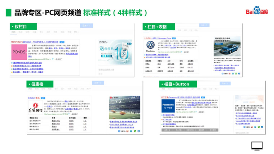Open POND'S sublink with blue bullet
This screenshot has width=274, height=154.
click(x=27, y=63)
